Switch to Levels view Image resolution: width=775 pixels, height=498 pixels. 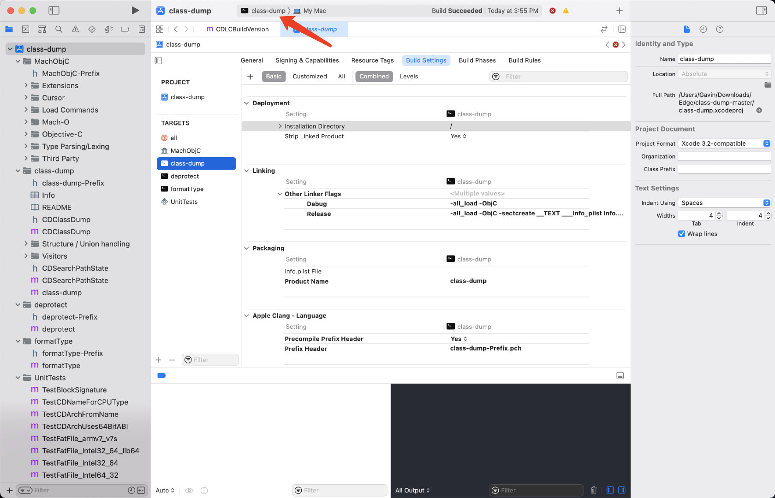click(x=409, y=77)
